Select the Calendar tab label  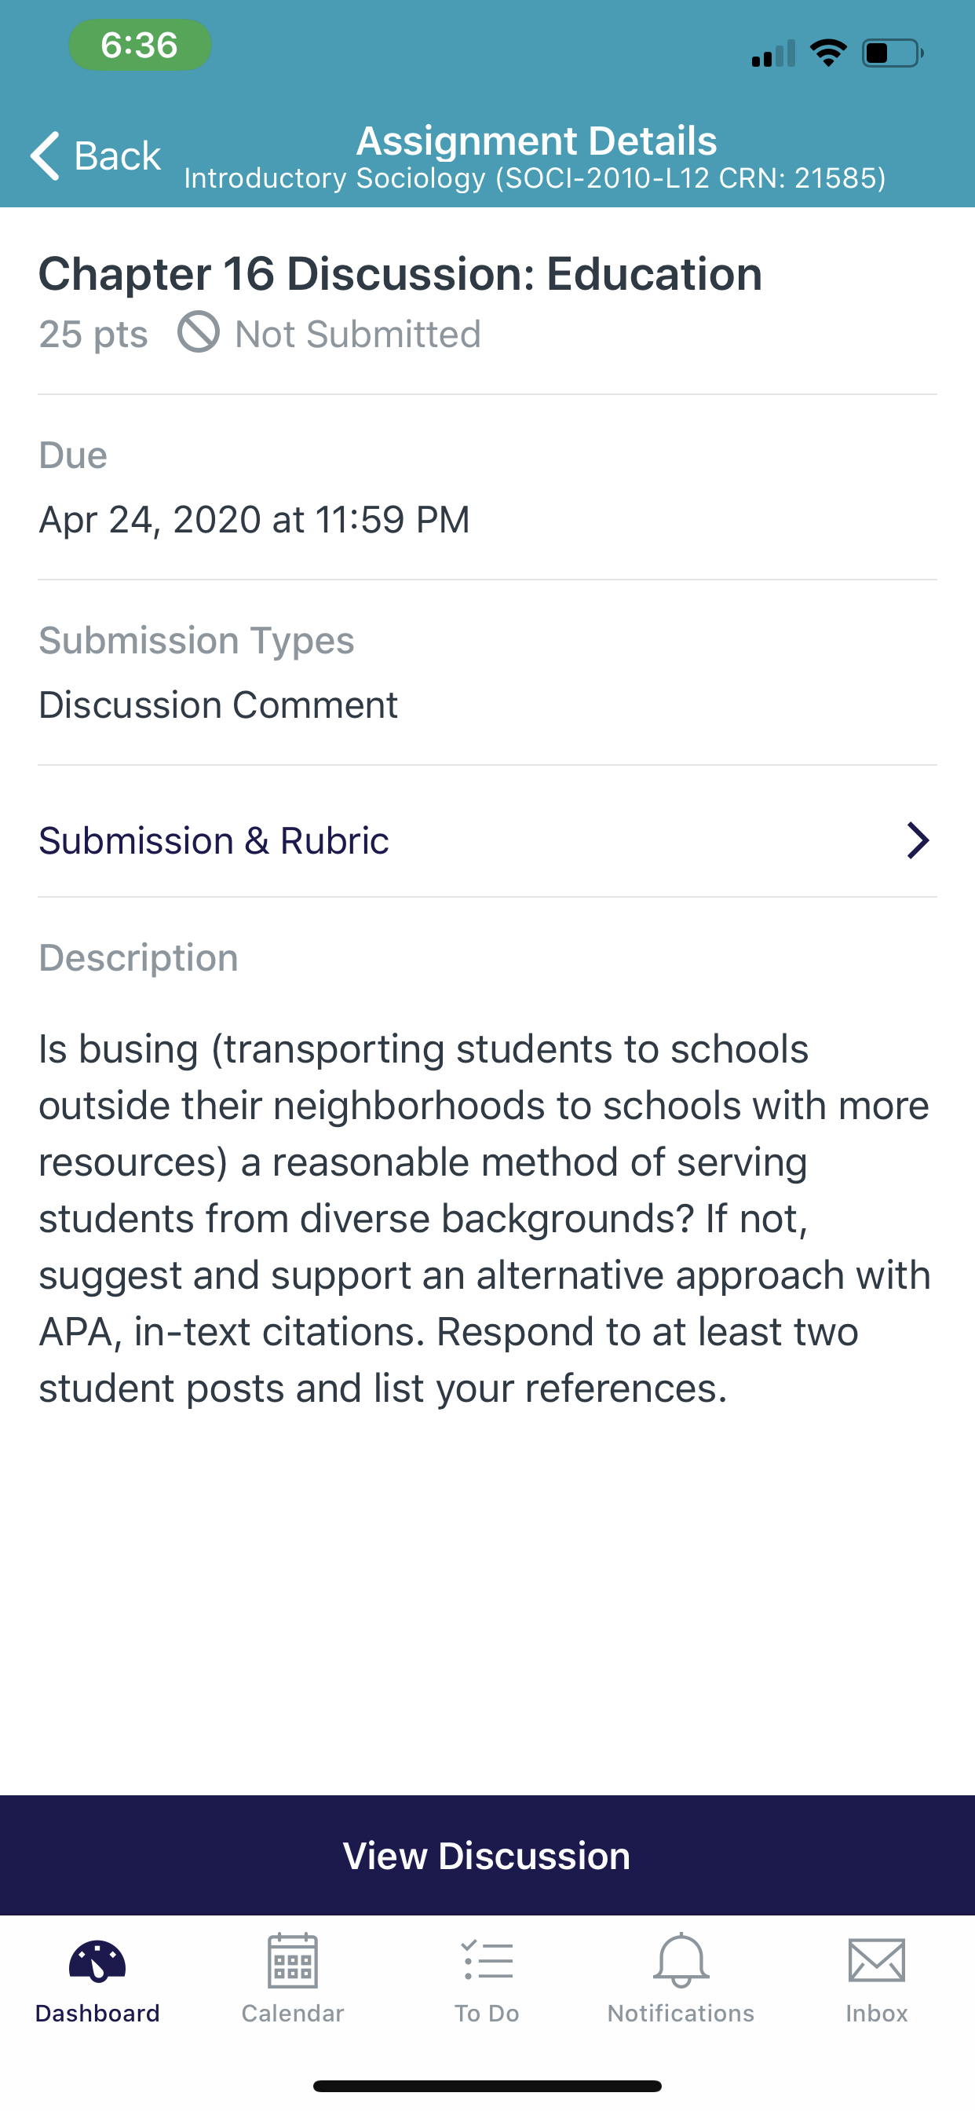tap(293, 2014)
